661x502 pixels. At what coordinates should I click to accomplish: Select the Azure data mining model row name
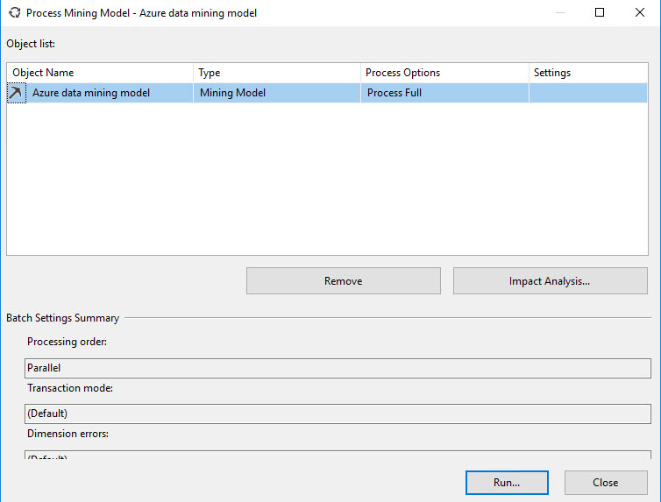[91, 93]
